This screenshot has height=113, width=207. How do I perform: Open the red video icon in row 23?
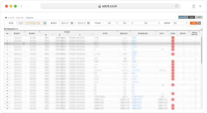[173, 105]
